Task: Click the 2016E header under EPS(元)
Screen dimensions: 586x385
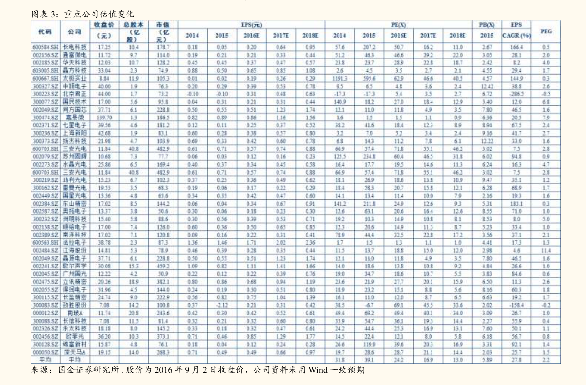Action: pos(251,36)
